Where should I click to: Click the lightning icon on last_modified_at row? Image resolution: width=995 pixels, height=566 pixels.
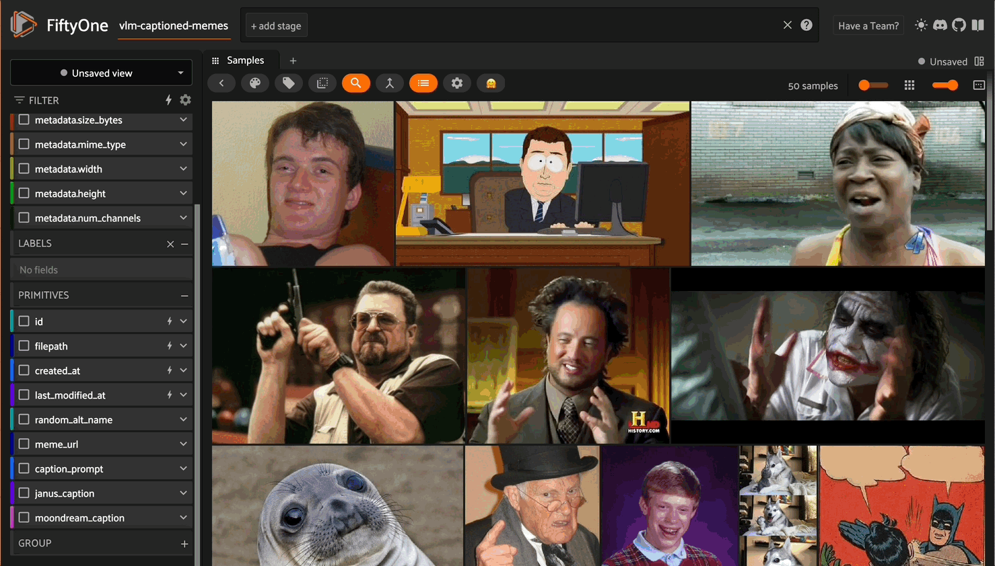click(x=169, y=395)
